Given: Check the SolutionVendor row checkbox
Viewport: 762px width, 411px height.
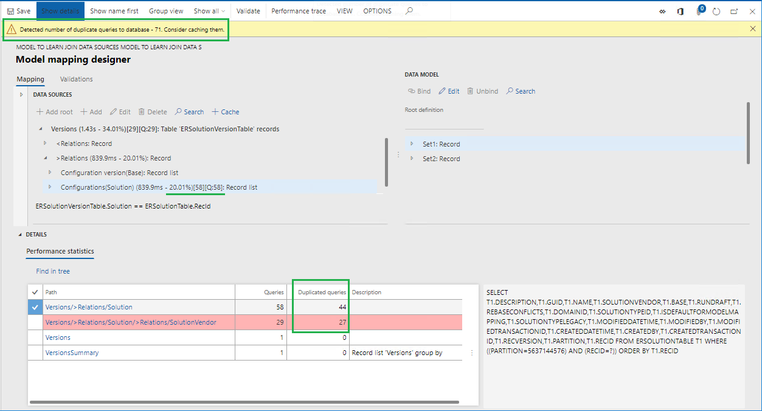Looking at the screenshot, I should 35,322.
